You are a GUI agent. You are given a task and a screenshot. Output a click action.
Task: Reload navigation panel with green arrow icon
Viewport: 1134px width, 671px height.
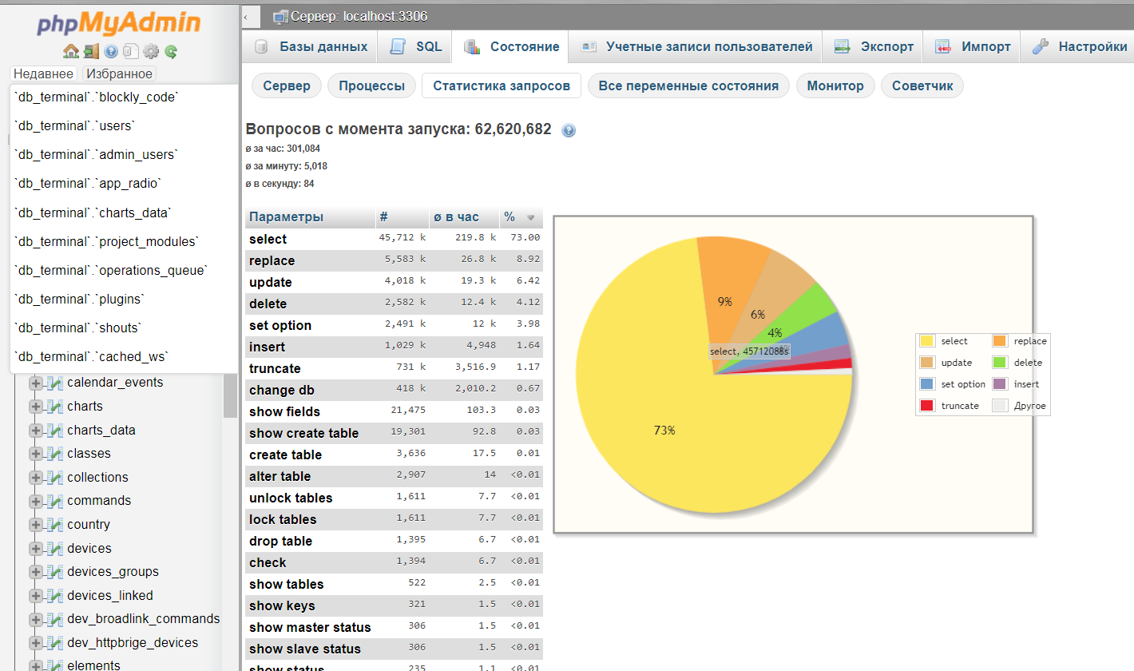[x=171, y=52]
